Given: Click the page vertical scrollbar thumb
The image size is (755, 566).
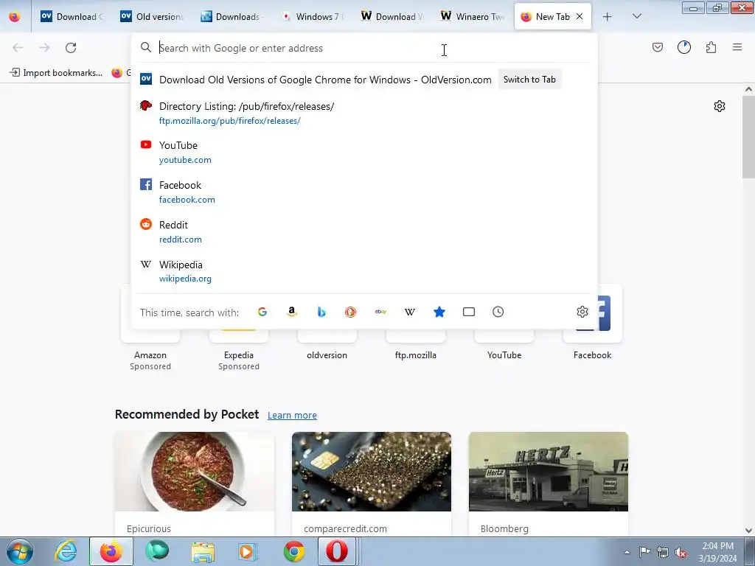Looking at the screenshot, I should coord(748,136).
